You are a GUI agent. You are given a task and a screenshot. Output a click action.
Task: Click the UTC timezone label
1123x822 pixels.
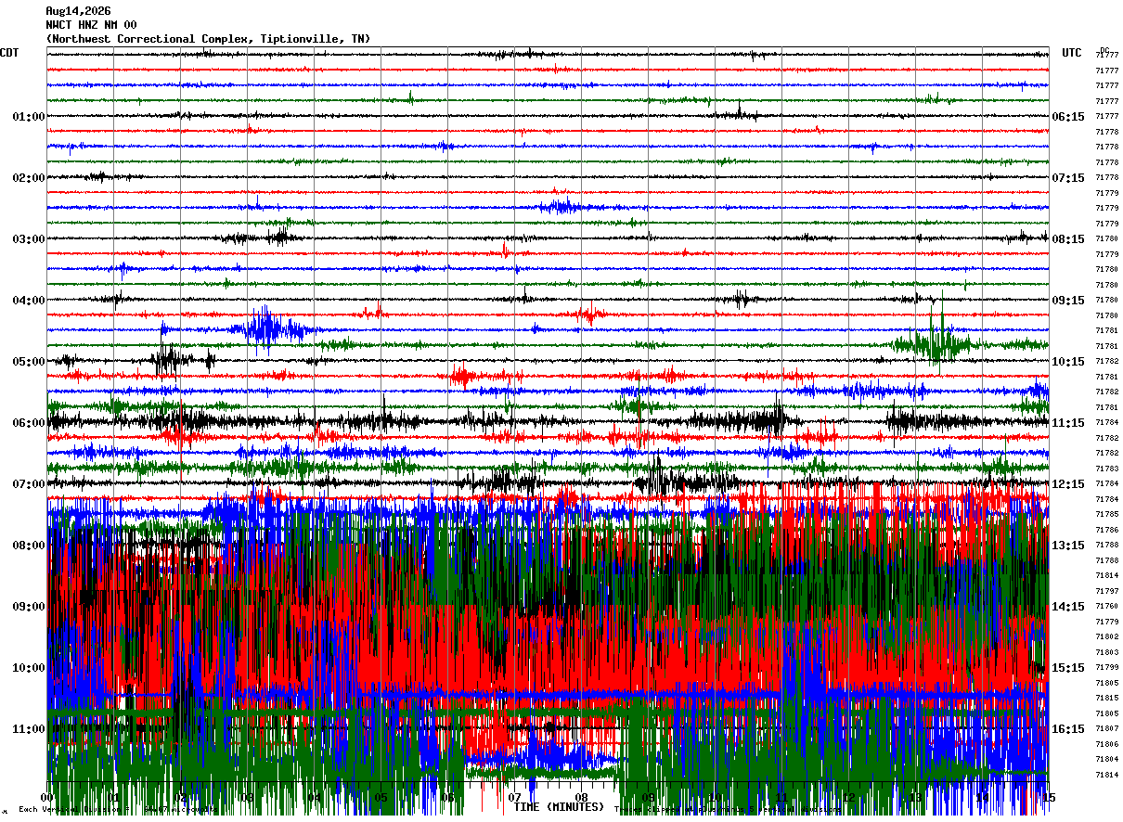[1072, 53]
